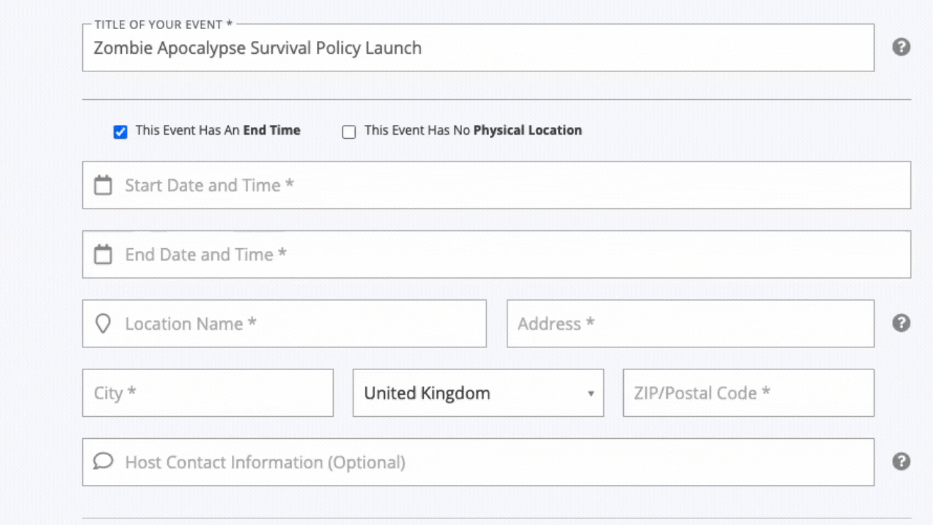Enable the No Physical Location checkbox
Viewport: 933px width, 525px height.
[x=349, y=132]
